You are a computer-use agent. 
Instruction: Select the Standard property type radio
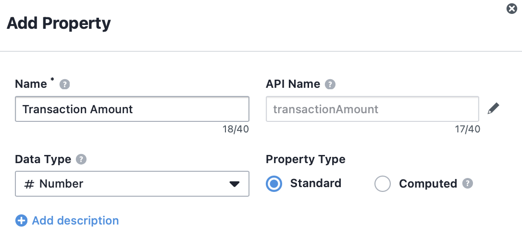[x=274, y=184]
